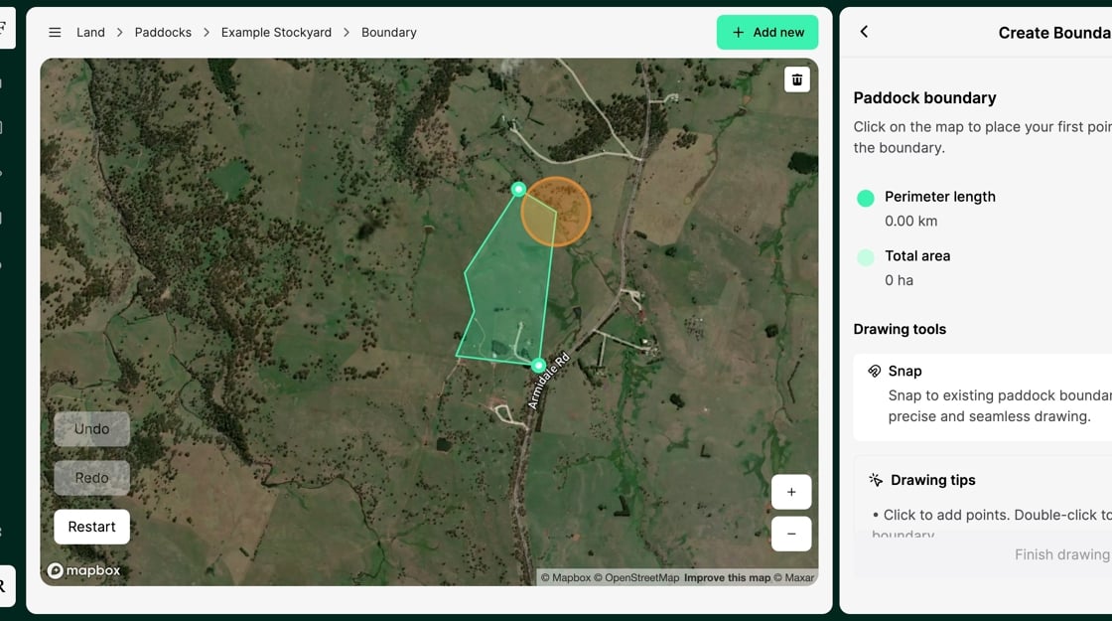The image size is (1112, 621).
Task: Select the Boundary breadcrumb
Action: click(x=388, y=33)
